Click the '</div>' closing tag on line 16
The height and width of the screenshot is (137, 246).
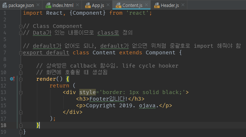[x=73, y=112]
